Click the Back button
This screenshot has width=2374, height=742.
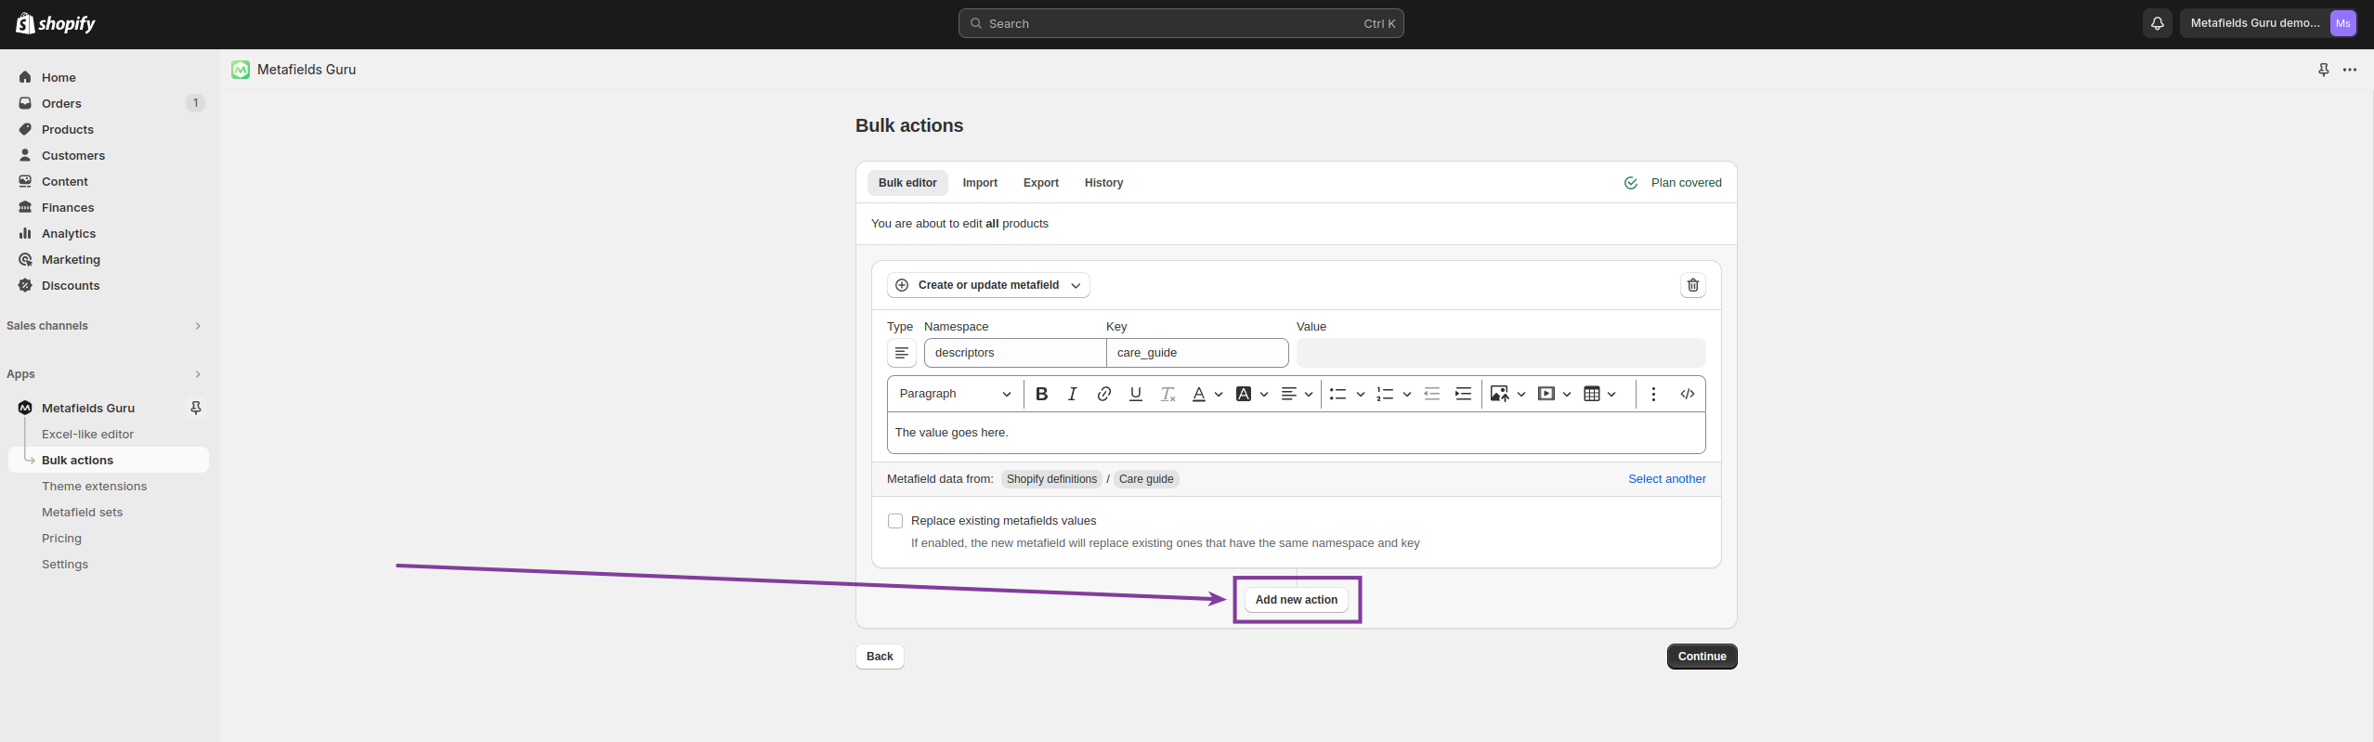(x=880, y=657)
